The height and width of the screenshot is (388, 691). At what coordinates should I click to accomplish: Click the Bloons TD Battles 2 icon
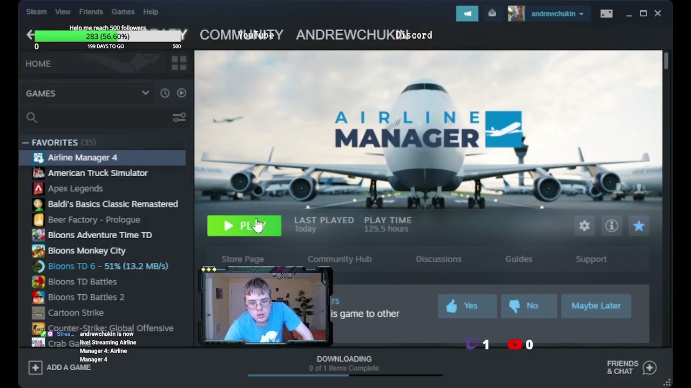tap(38, 297)
